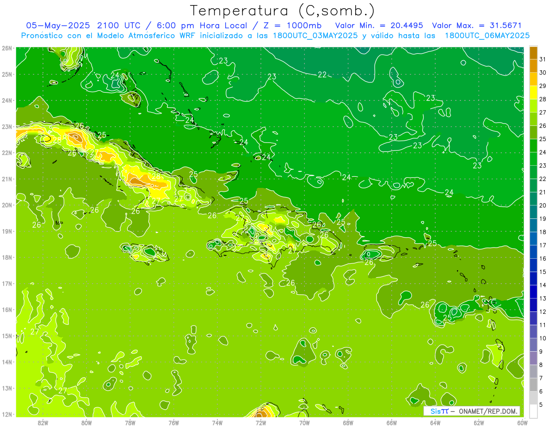555x429 pixels.
Task: Click the legend scale value '20'
Action: [543, 205]
